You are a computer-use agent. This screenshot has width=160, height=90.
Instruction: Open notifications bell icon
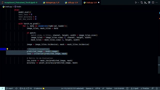157,88
